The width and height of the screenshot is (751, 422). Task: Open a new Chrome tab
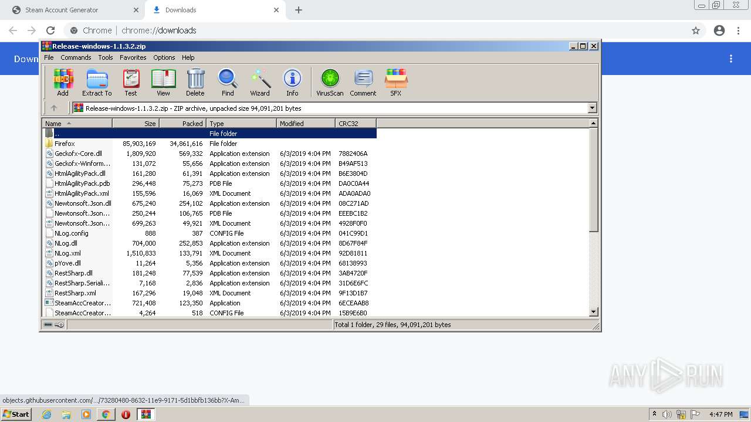[299, 10]
